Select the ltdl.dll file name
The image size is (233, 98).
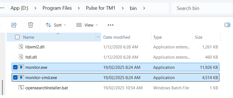(x=31, y=57)
